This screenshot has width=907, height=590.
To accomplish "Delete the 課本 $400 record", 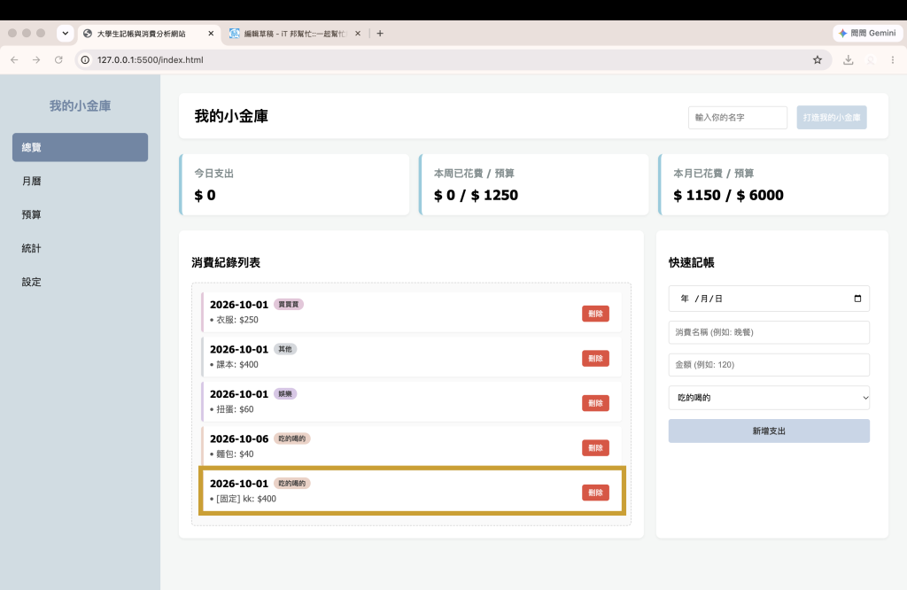I will coord(595,359).
